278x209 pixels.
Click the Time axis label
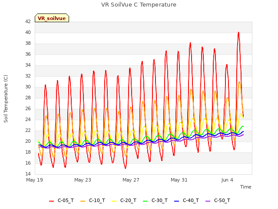(245, 187)
